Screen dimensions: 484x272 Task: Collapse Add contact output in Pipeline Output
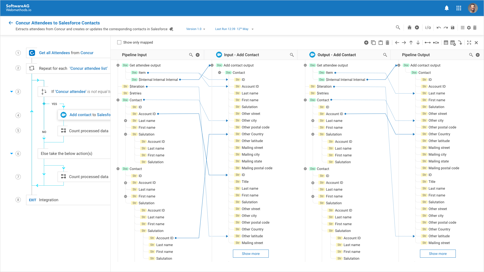pyautogui.click(x=399, y=65)
